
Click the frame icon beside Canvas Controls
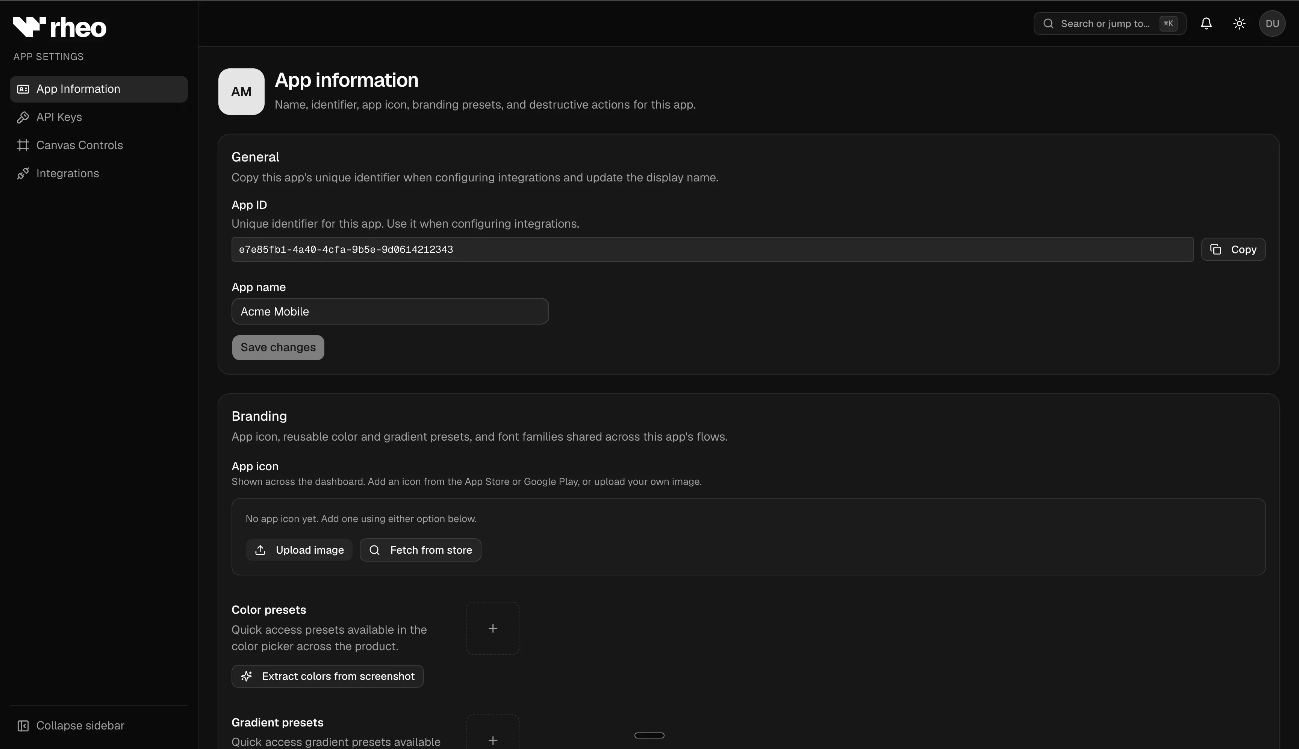coord(23,146)
